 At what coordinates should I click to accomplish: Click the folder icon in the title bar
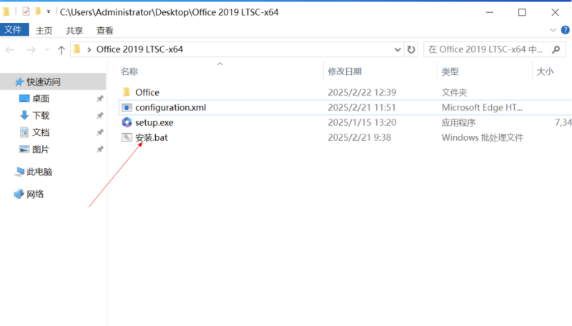click(6, 11)
